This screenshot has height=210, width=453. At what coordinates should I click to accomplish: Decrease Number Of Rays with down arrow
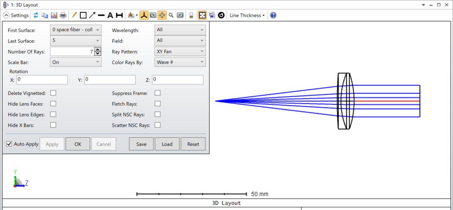click(x=98, y=53)
